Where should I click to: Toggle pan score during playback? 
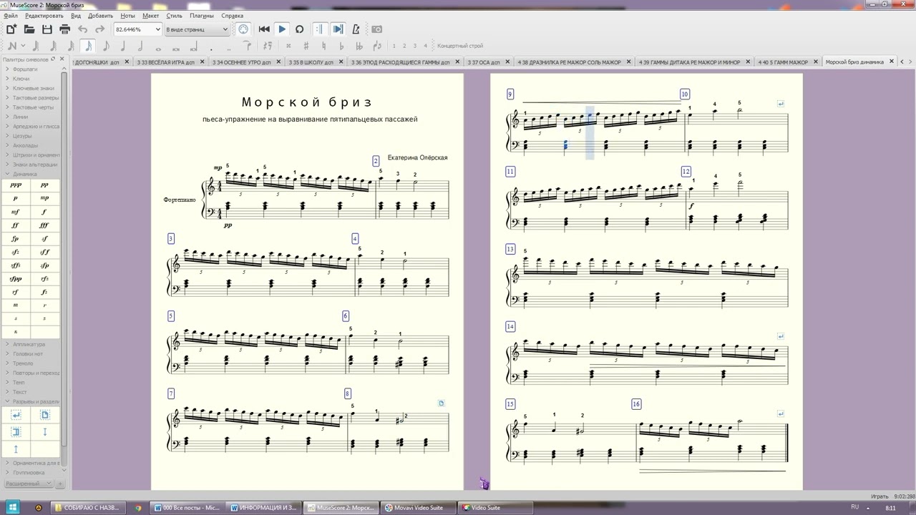tap(338, 29)
